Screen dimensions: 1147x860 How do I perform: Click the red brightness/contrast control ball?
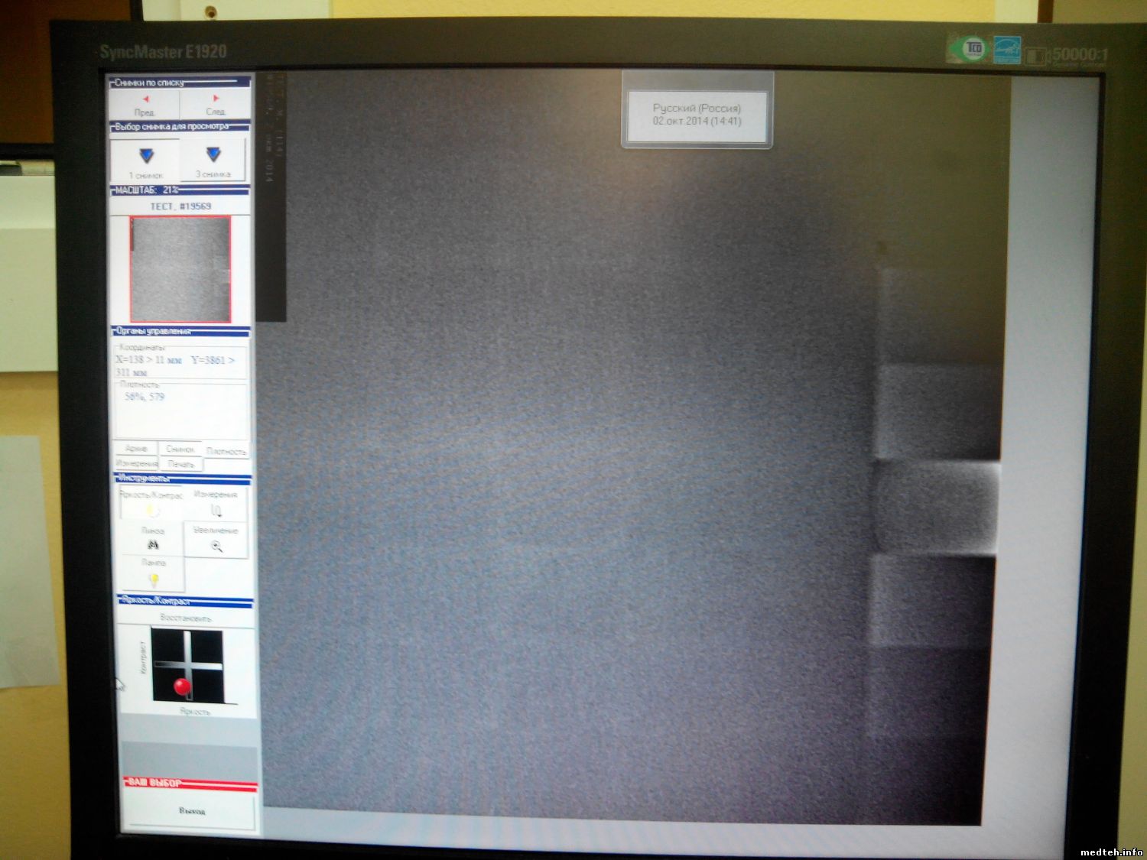(182, 686)
